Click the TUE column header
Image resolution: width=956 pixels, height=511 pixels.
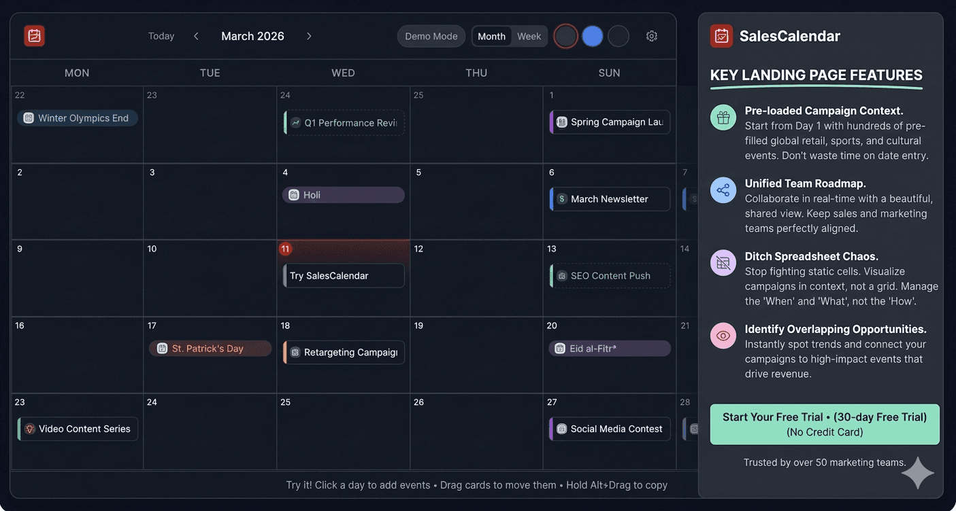[x=210, y=73]
